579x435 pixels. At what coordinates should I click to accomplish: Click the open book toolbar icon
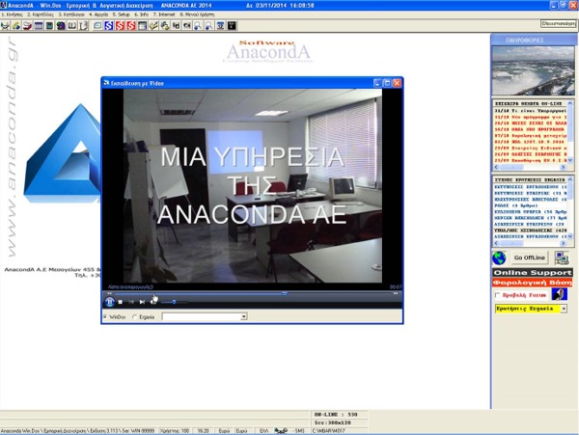pos(72,25)
